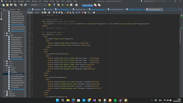Open Spotify from the taskbar
183x103 pixels.
tap(115, 100)
